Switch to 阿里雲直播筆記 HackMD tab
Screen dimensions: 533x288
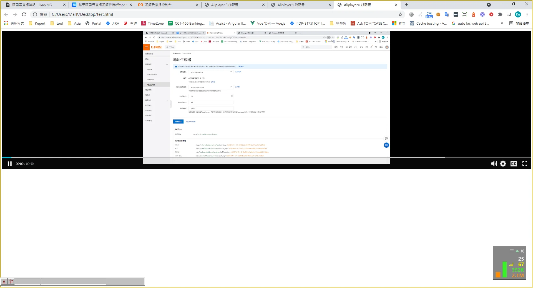pyautogui.click(x=32, y=5)
